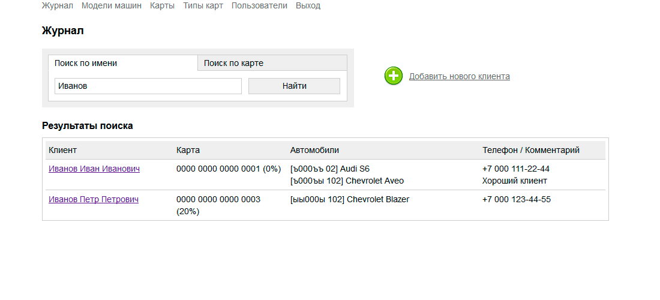Click the Добавить нового клиента link
This screenshot has height=300, width=660.
coord(459,76)
